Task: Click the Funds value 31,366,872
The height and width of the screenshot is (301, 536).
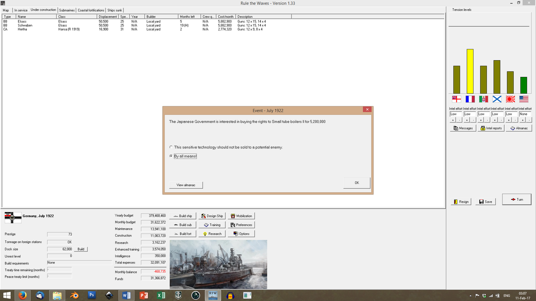Action: point(154,278)
